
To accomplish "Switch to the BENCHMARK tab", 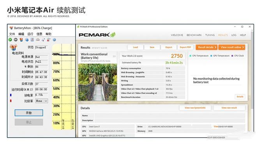I will (x=194, y=35).
